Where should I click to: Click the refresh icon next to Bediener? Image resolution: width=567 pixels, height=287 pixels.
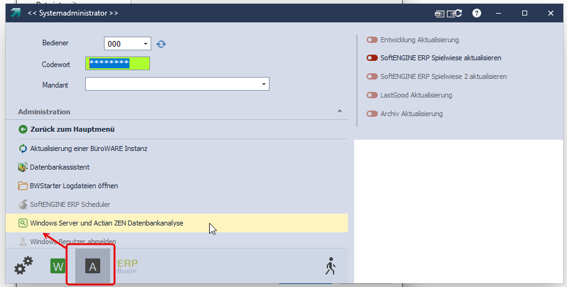[x=161, y=44]
